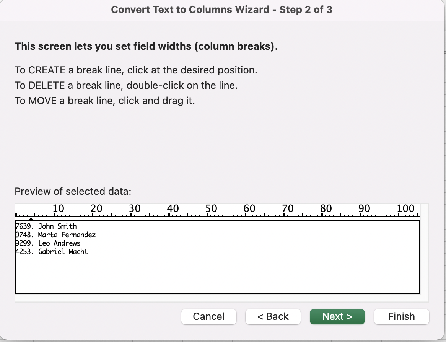446x342 pixels.
Task: Click the Marta Fernandez preview row
Action: [67, 235]
